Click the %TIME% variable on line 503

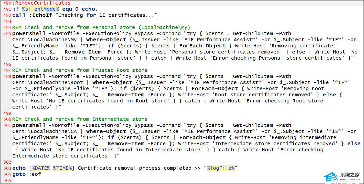63,168
